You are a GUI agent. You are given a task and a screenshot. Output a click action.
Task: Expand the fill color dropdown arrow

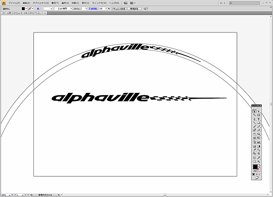coord(26,9)
